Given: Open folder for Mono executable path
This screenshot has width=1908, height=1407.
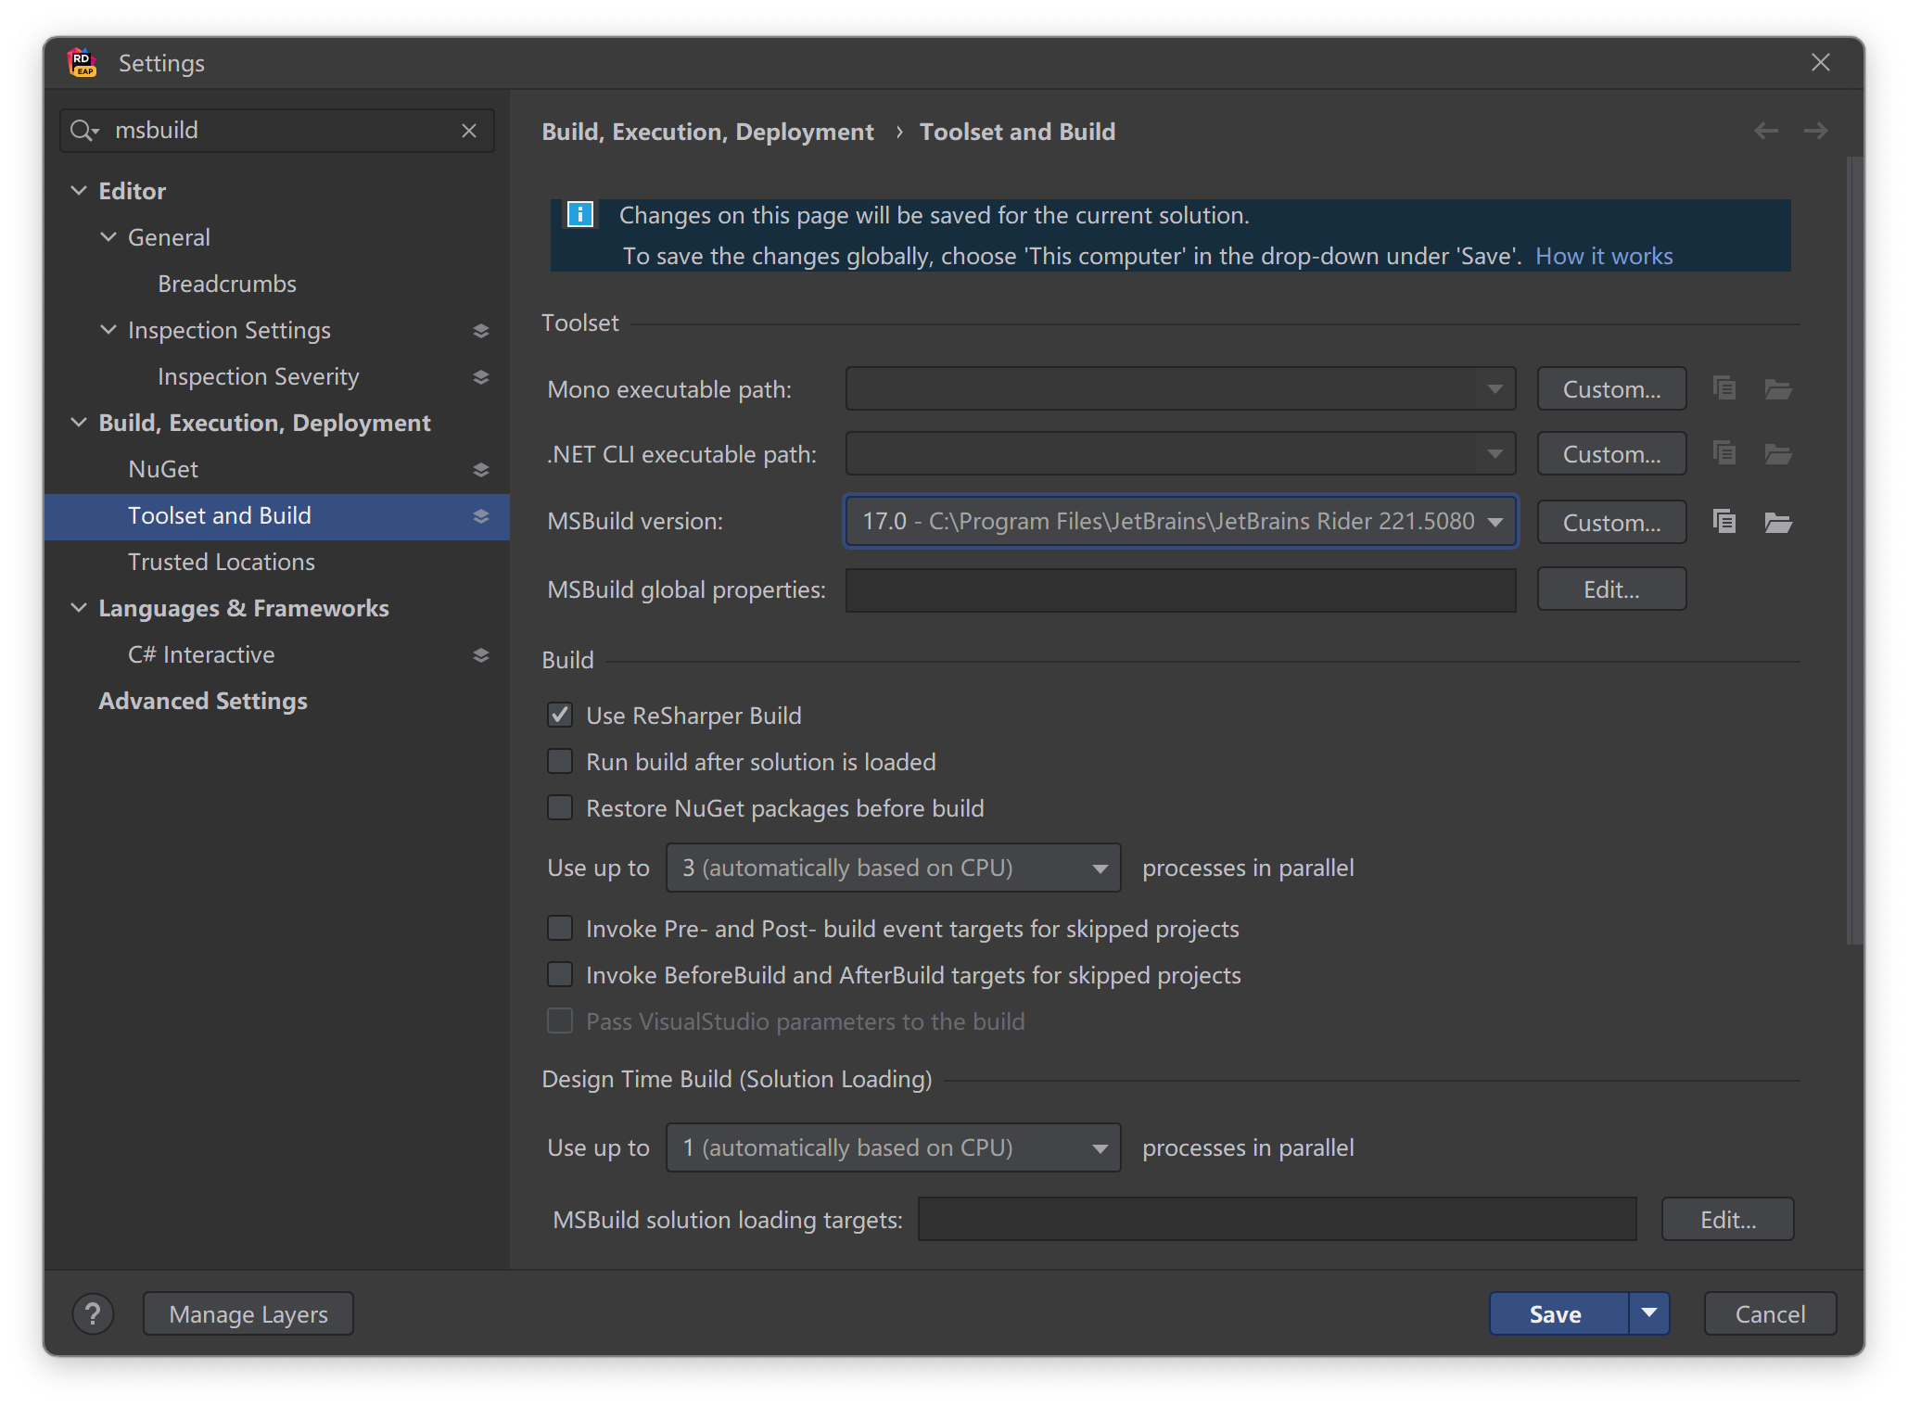Looking at the screenshot, I should pos(1777,389).
